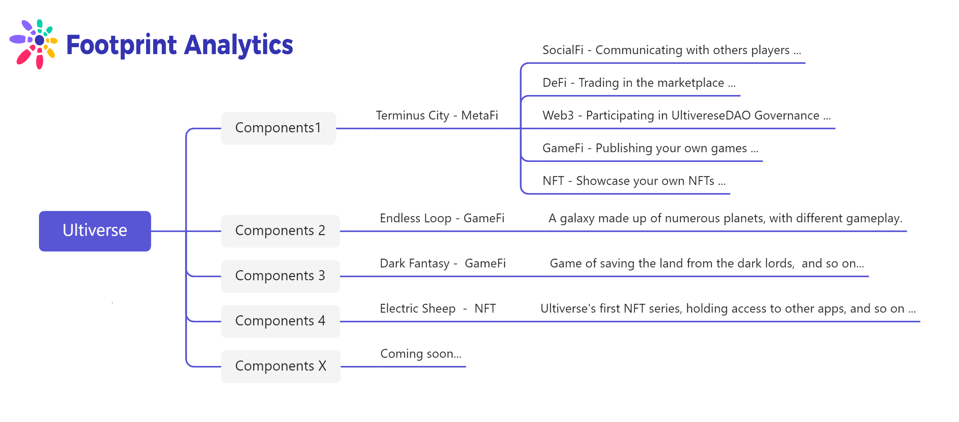Screen dimensions: 959x422
Task: Select the Components1 node
Action: (278, 128)
